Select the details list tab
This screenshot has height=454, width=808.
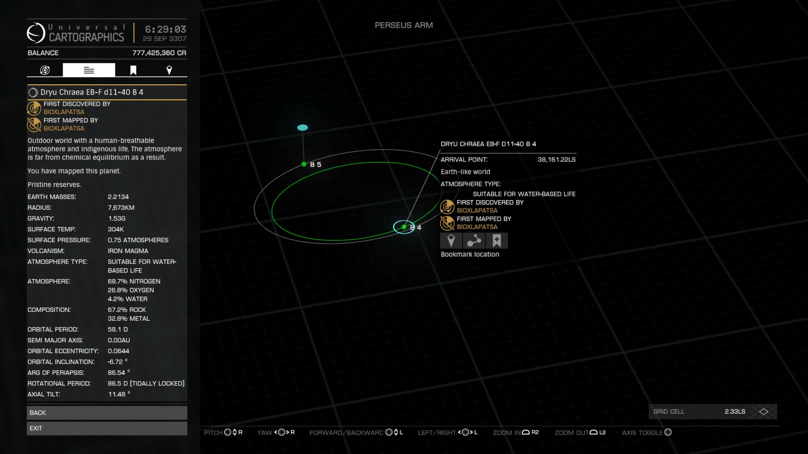[x=89, y=70]
